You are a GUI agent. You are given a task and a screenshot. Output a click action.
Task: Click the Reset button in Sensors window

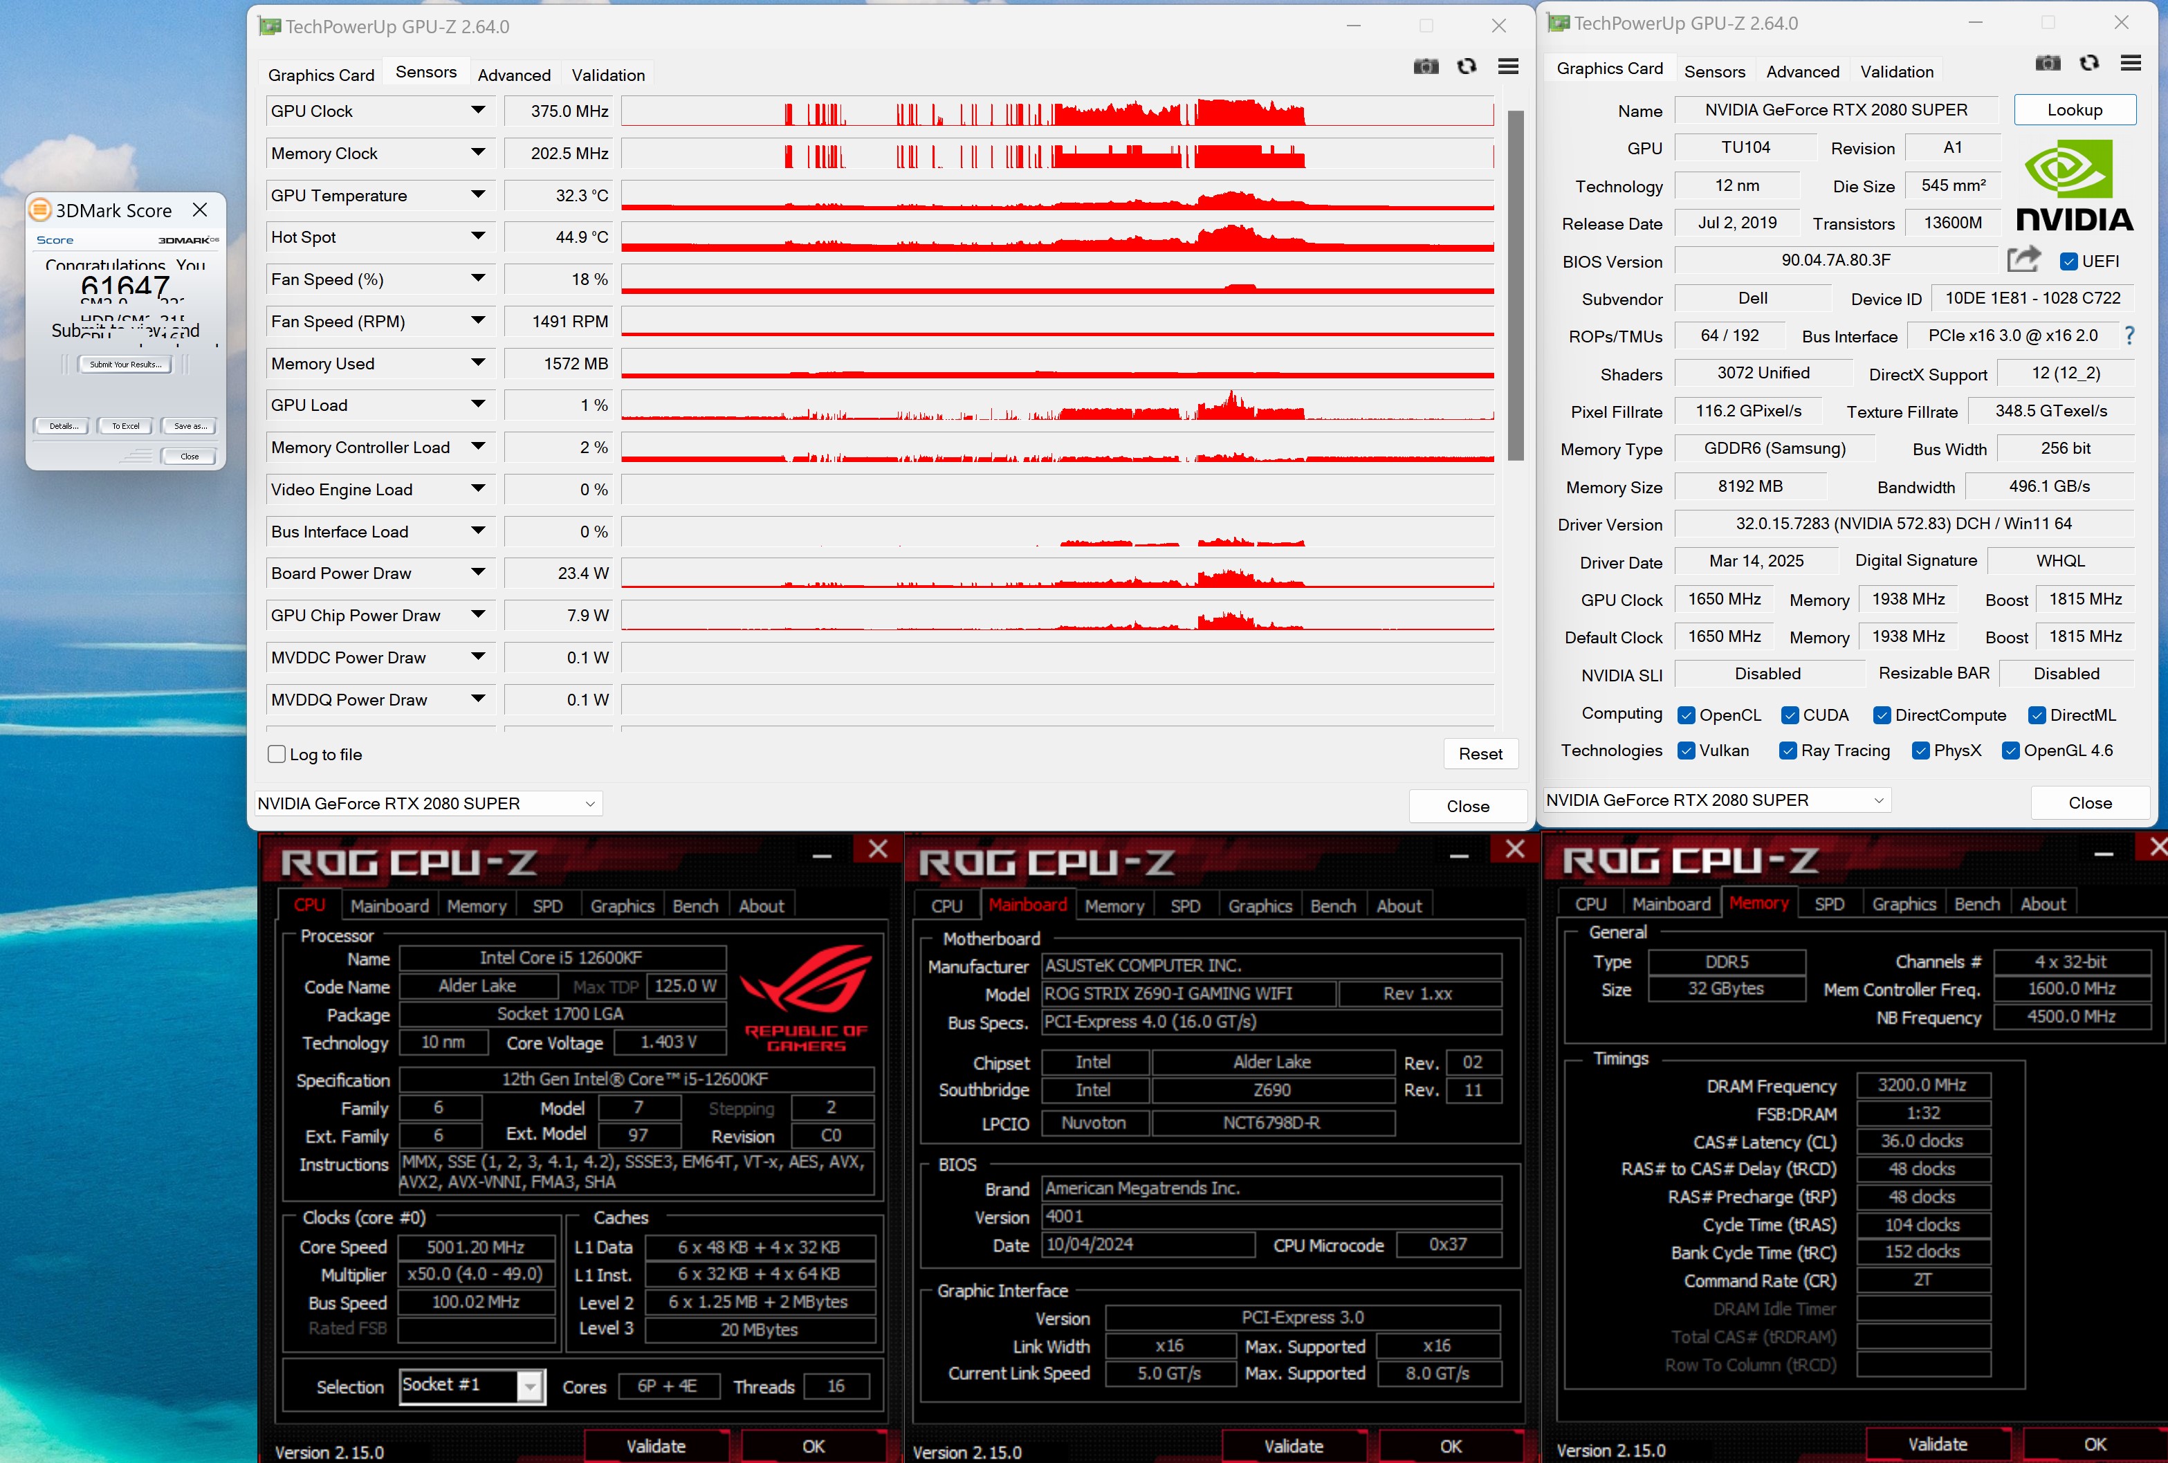[x=1480, y=754]
